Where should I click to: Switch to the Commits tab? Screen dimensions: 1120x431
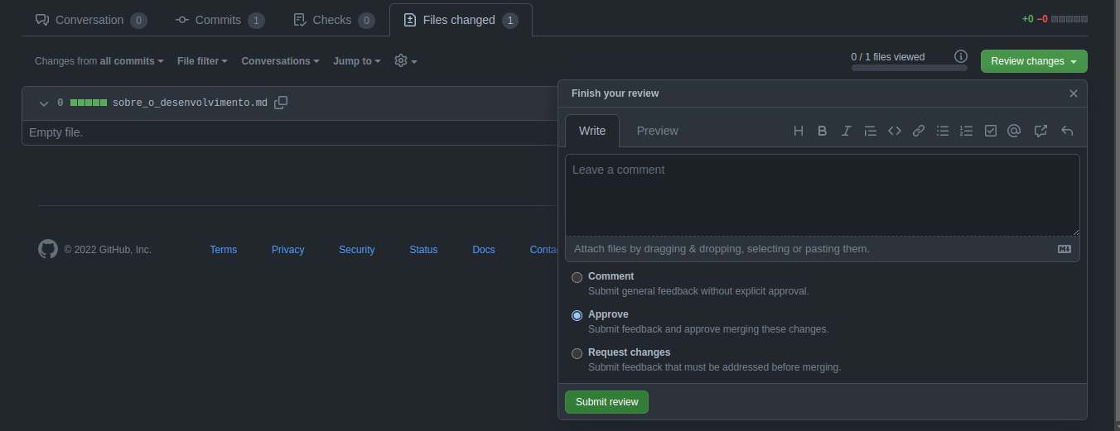(220, 20)
